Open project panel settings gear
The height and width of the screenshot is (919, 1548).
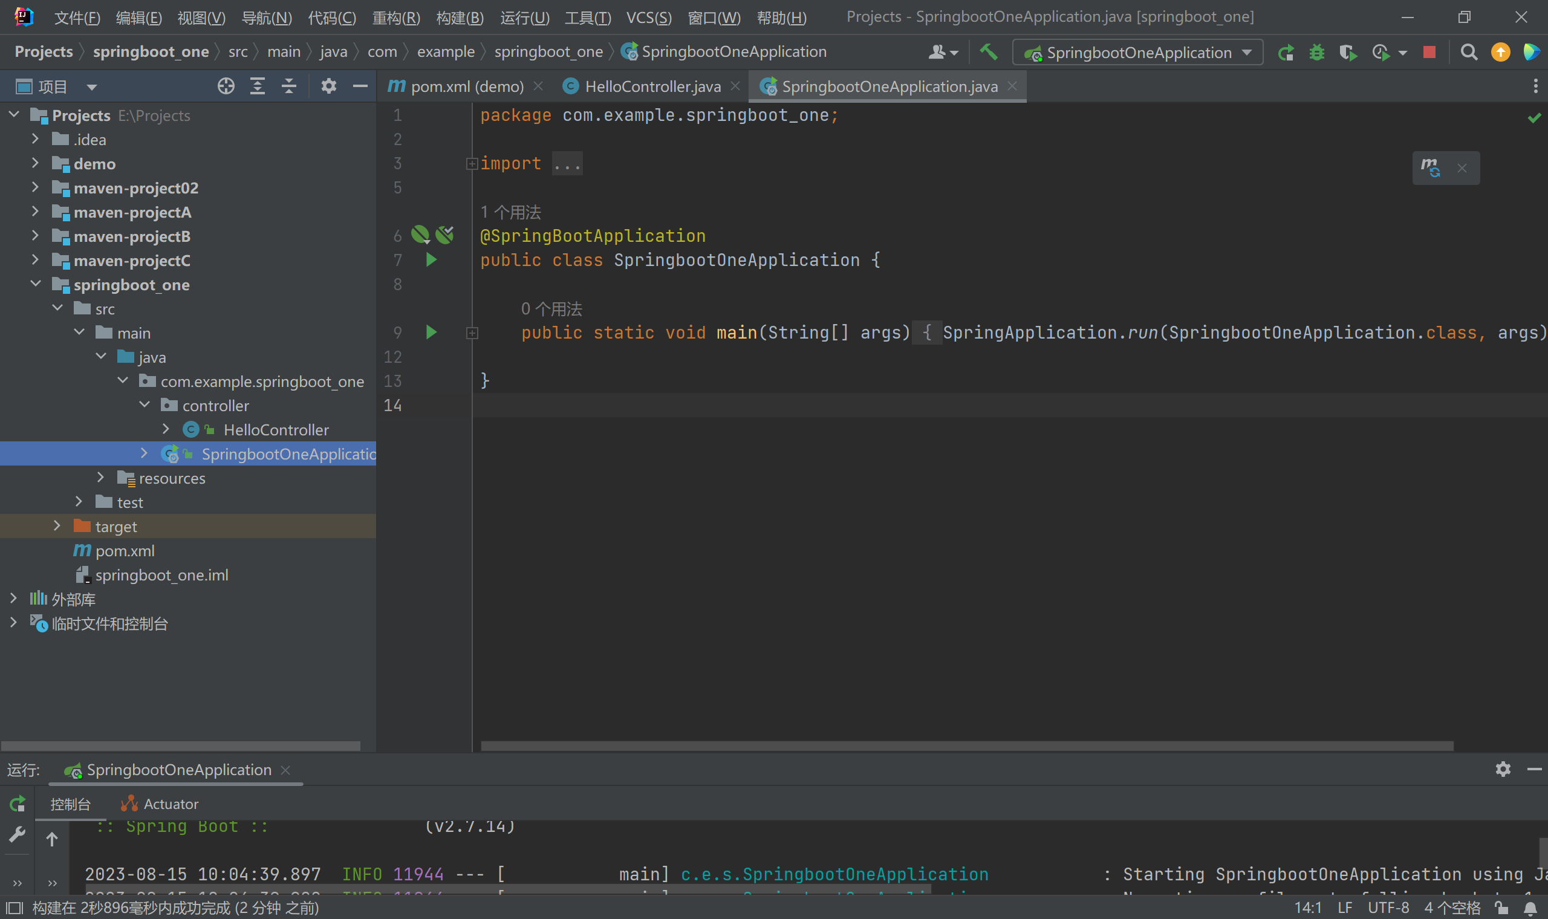tap(329, 86)
